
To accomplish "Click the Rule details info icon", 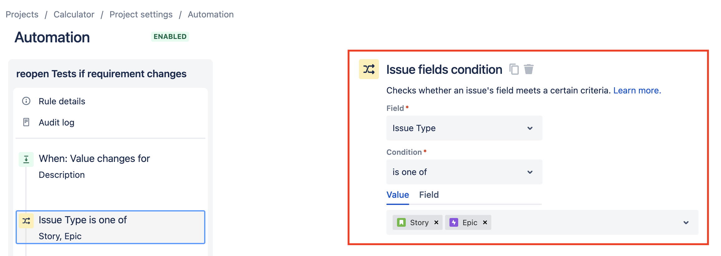I will [x=26, y=101].
